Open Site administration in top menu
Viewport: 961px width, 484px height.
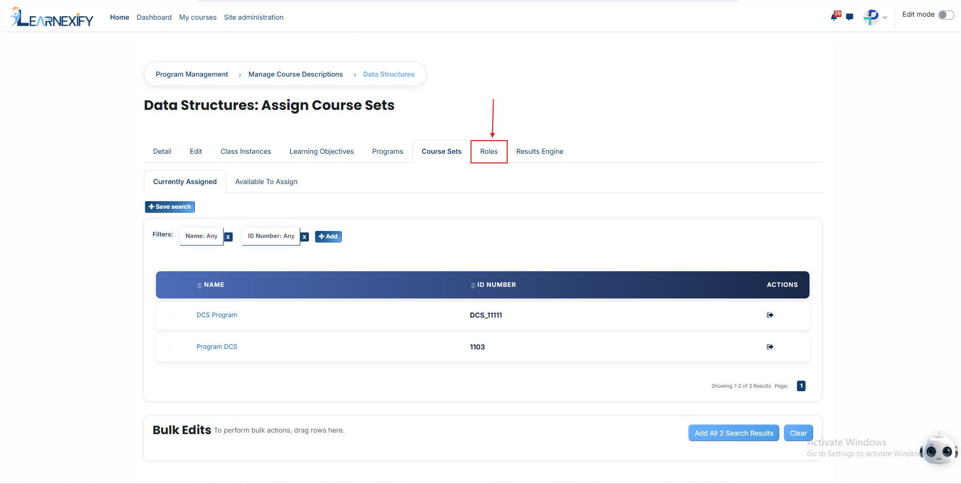point(254,18)
